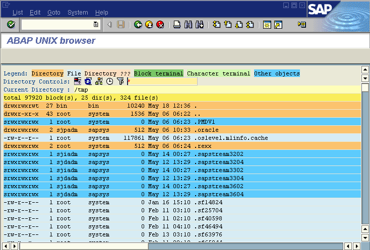Screen dimensions: 370x250
Task: Select the .sf40598 file
Action: pos(182,218)
